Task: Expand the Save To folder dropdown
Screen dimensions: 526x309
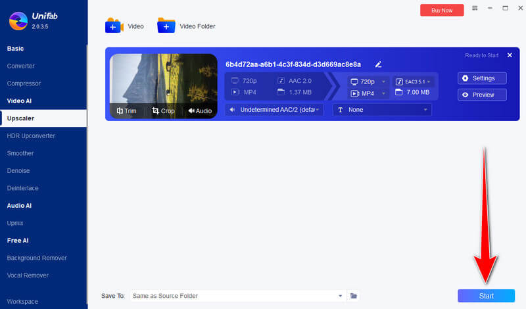Action: 341,296
